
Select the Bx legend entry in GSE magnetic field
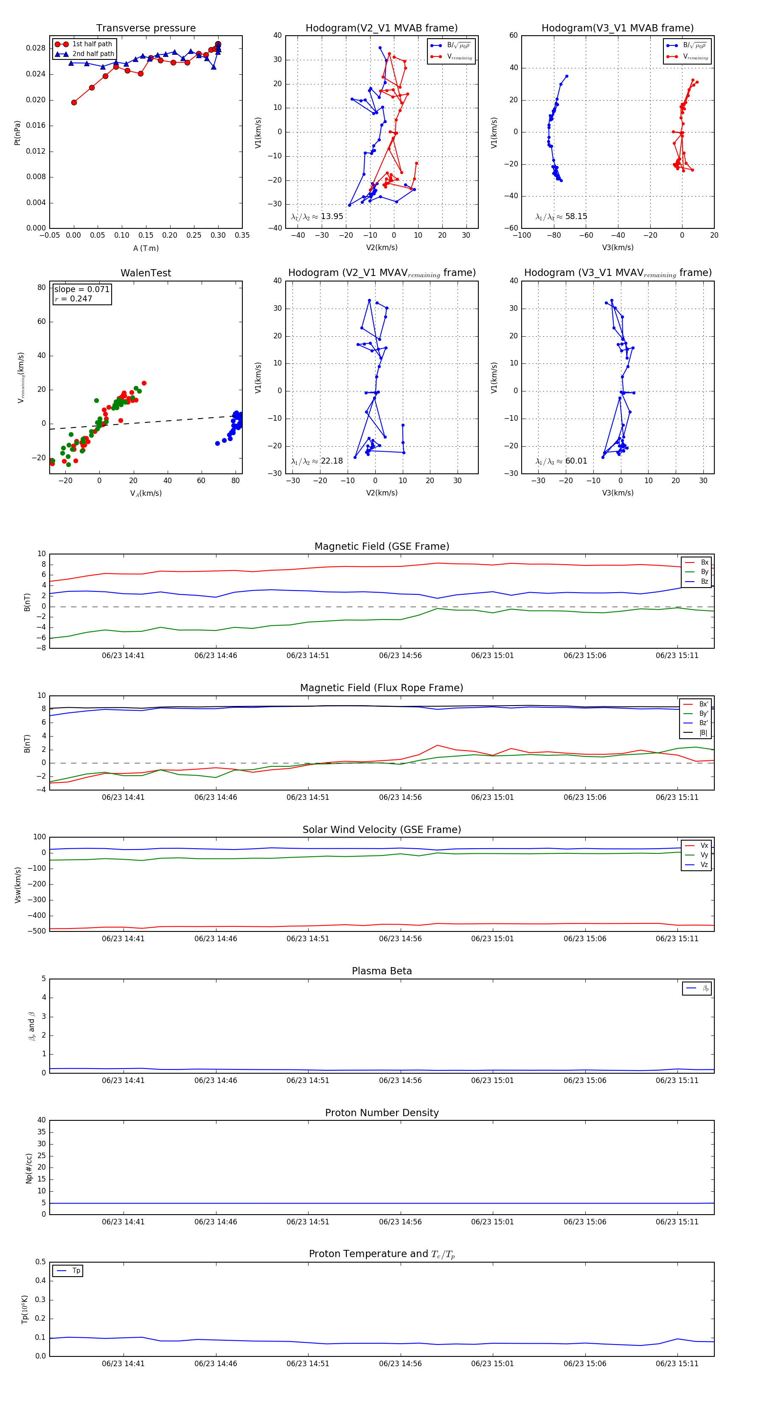(x=697, y=563)
